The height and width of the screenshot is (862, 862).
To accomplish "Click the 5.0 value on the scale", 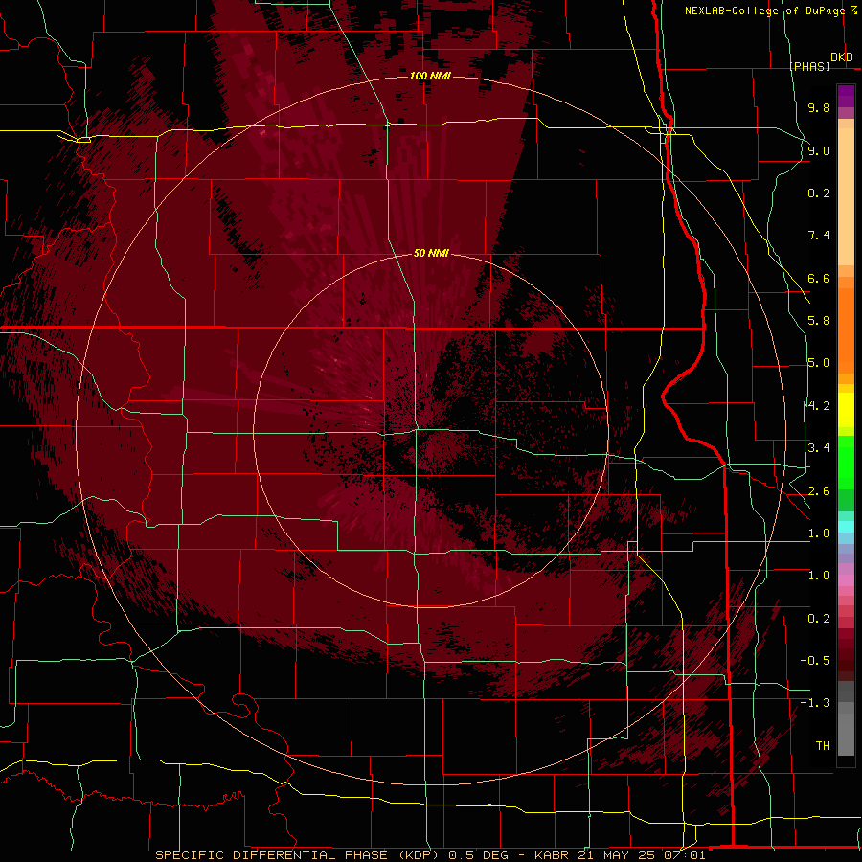I will (819, 363).
